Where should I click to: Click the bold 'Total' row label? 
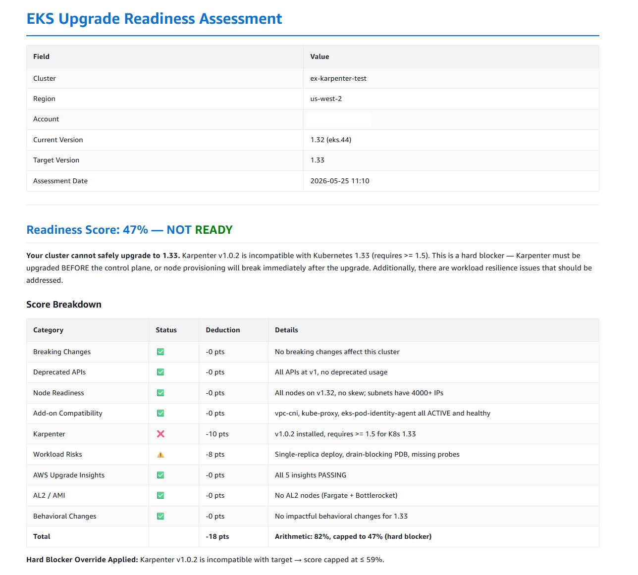(x=42, y=536)
